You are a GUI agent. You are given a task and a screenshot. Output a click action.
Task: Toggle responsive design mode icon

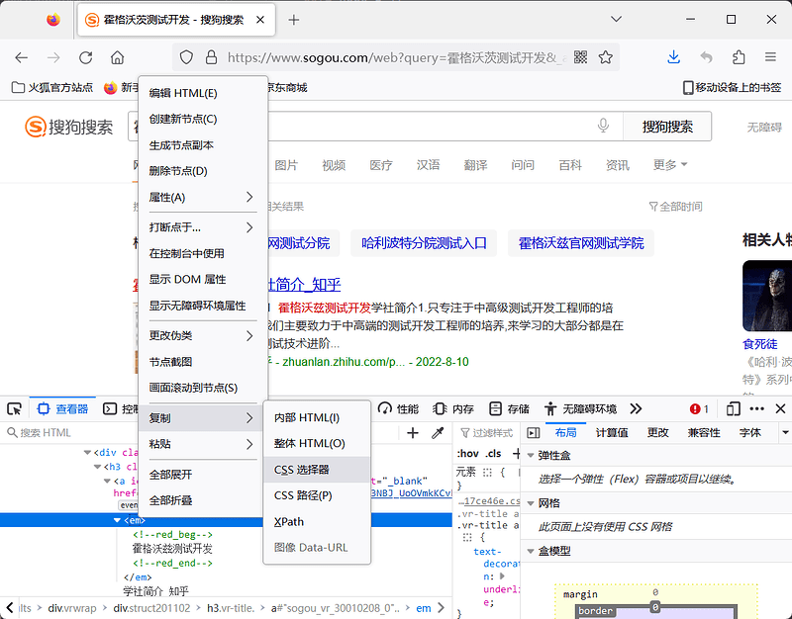click(x=733, y=408)
